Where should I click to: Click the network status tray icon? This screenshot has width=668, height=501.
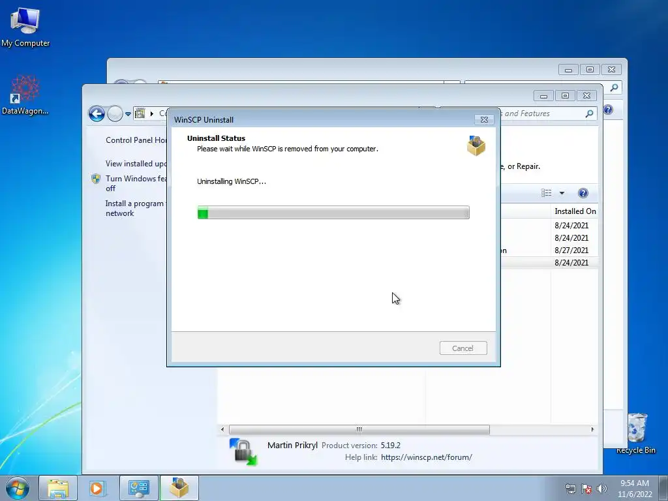pos(571,489)
